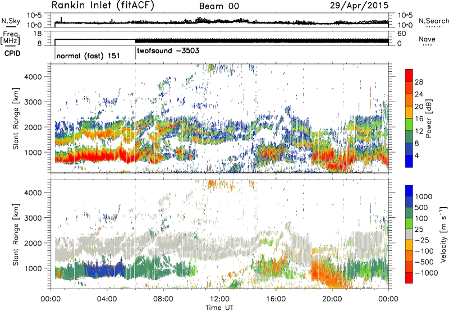
Task: Click the 'twofsound -3503' CPID text
Action: [x=168, y=51]
